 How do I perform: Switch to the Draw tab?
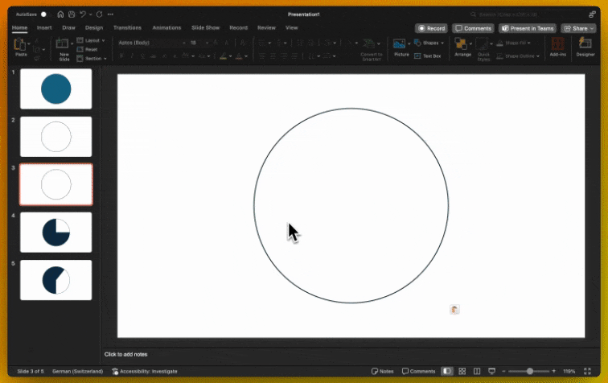coord(68,27)
